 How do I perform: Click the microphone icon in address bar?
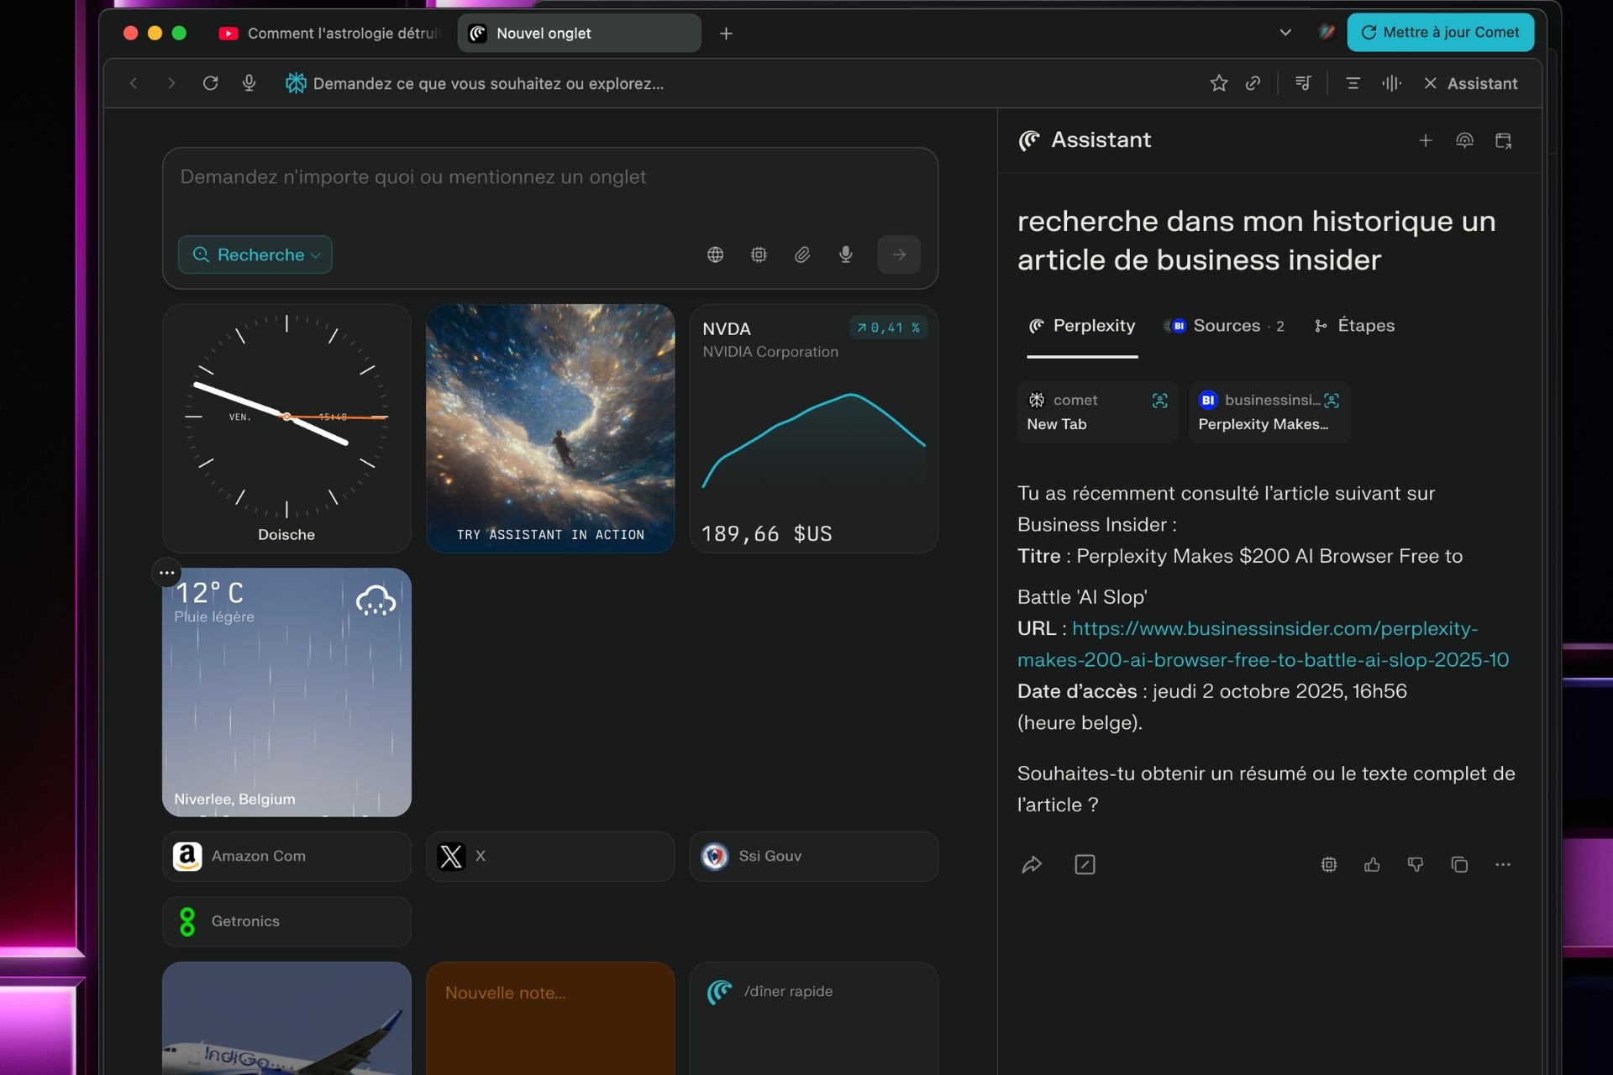[x=249, y=83]
